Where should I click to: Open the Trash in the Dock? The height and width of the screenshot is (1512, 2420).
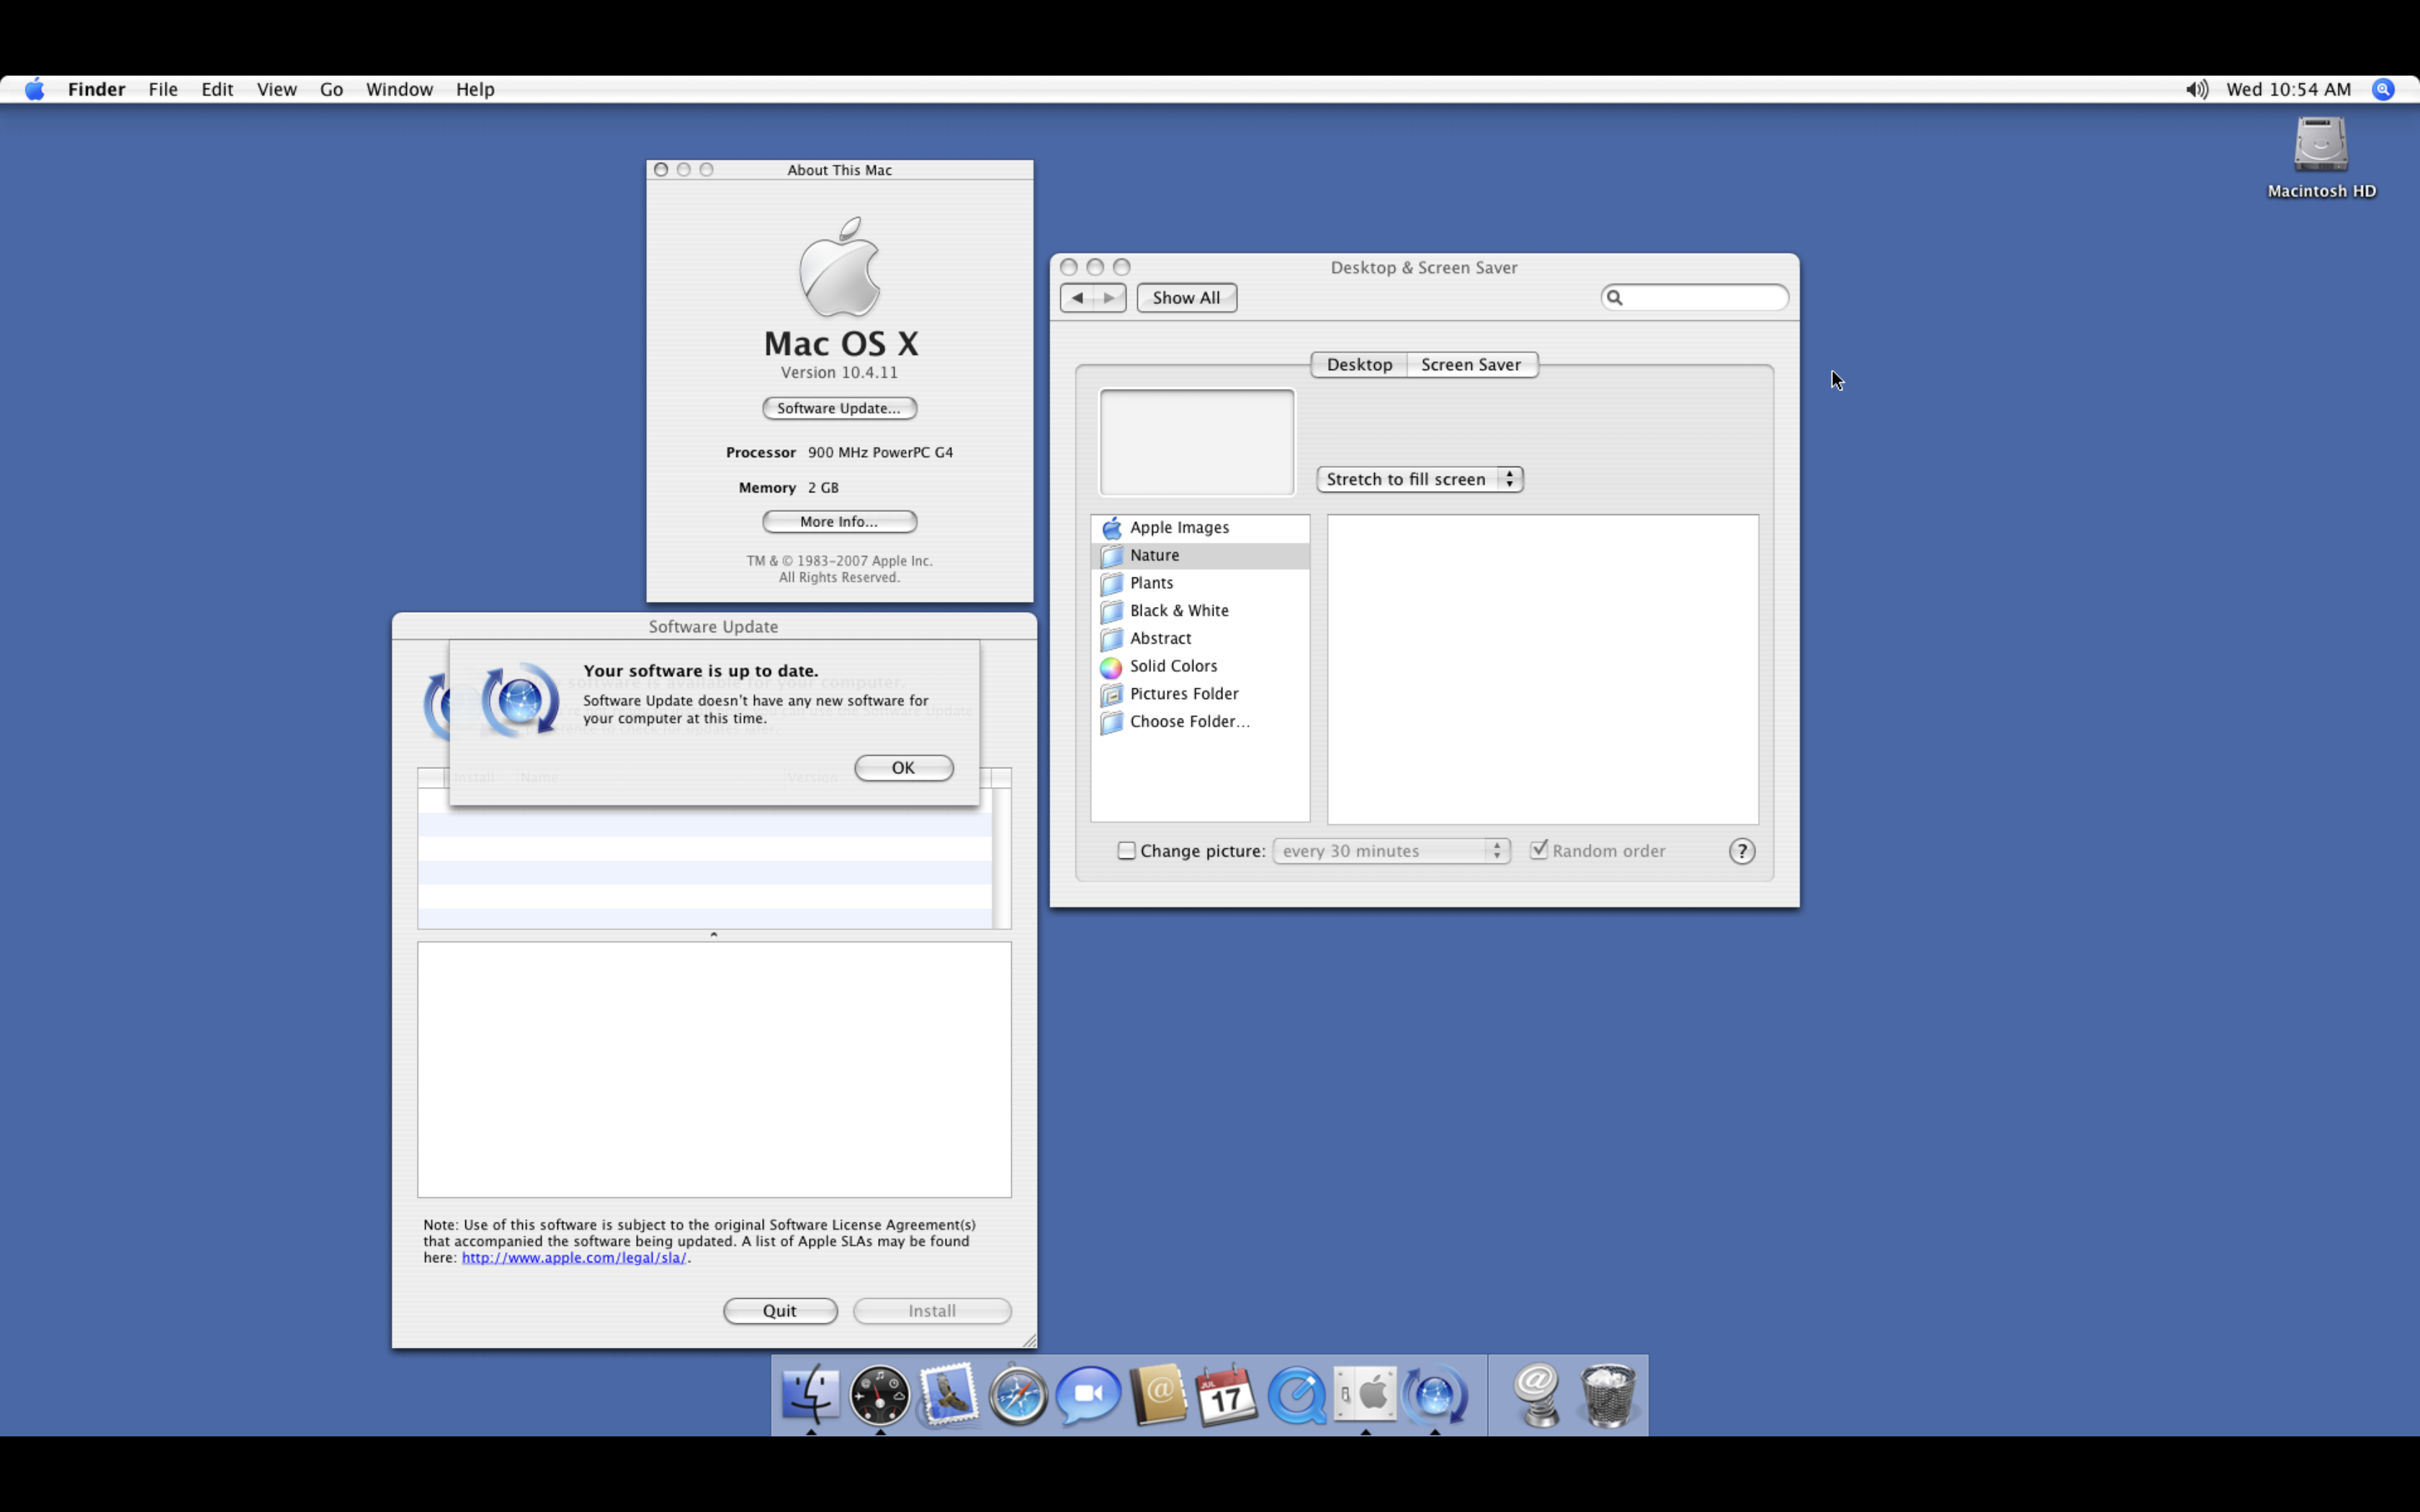pos(1608,1394)
